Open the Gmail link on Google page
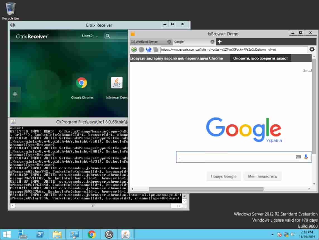The height and width of the screenshot is (240, 319). click(307, 70)
